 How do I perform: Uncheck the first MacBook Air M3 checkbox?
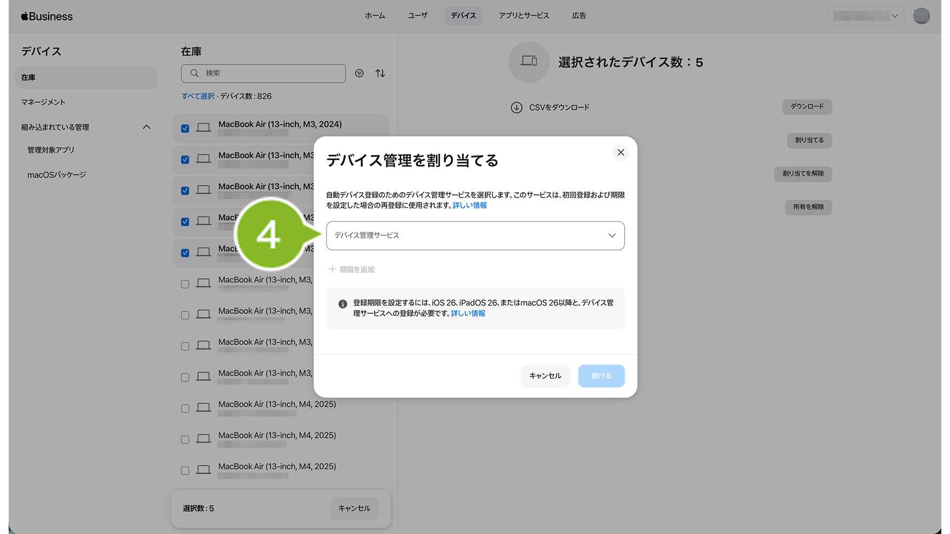(185, 128)
